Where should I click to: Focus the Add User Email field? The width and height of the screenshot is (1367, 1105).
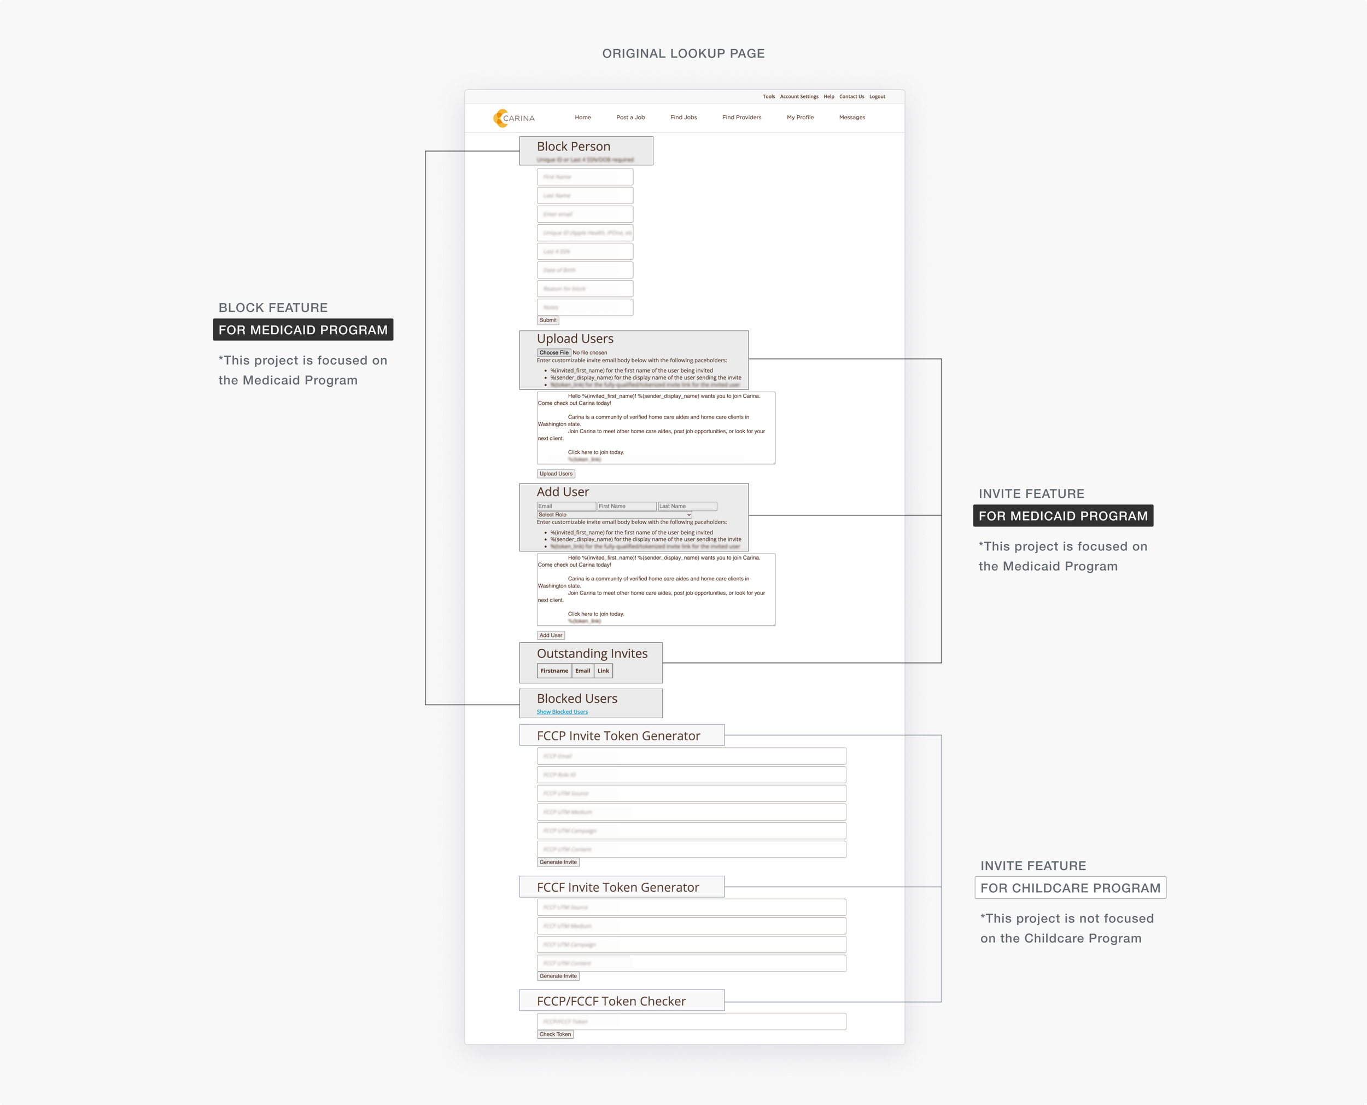(x=566, y=507)
